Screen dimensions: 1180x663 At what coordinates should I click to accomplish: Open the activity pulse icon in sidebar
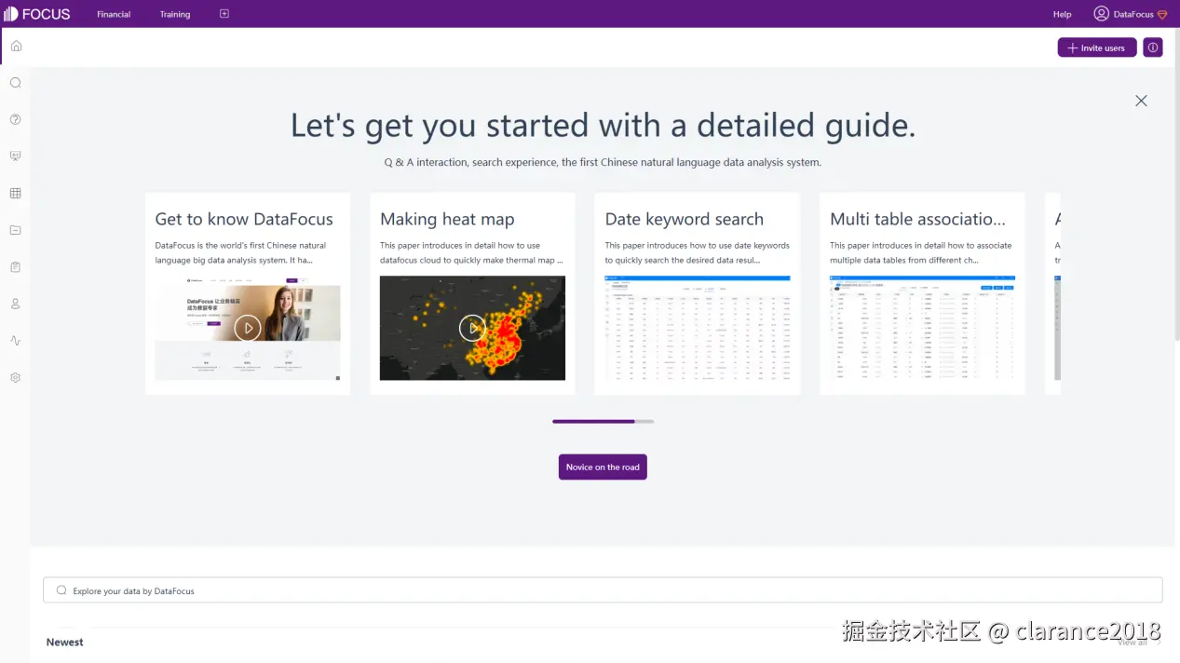(16, 341)
